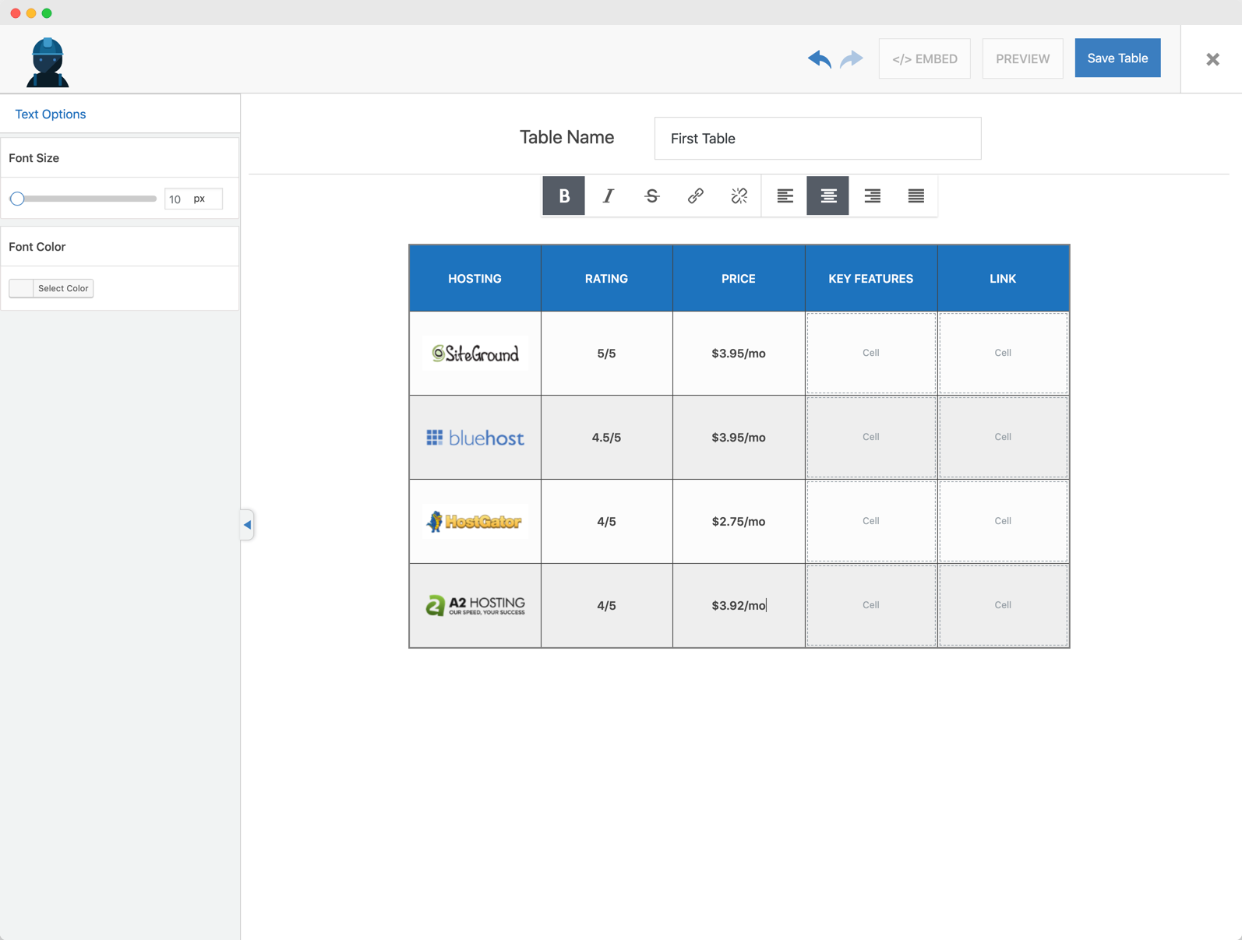Collapse the left sidebar panel
The width and height of the screenshot is (1242, 940).
point(247,525)
